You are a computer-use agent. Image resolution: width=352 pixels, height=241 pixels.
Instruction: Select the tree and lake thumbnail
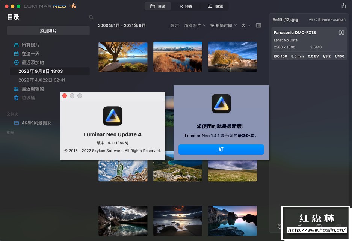click(x=123, y=57)
